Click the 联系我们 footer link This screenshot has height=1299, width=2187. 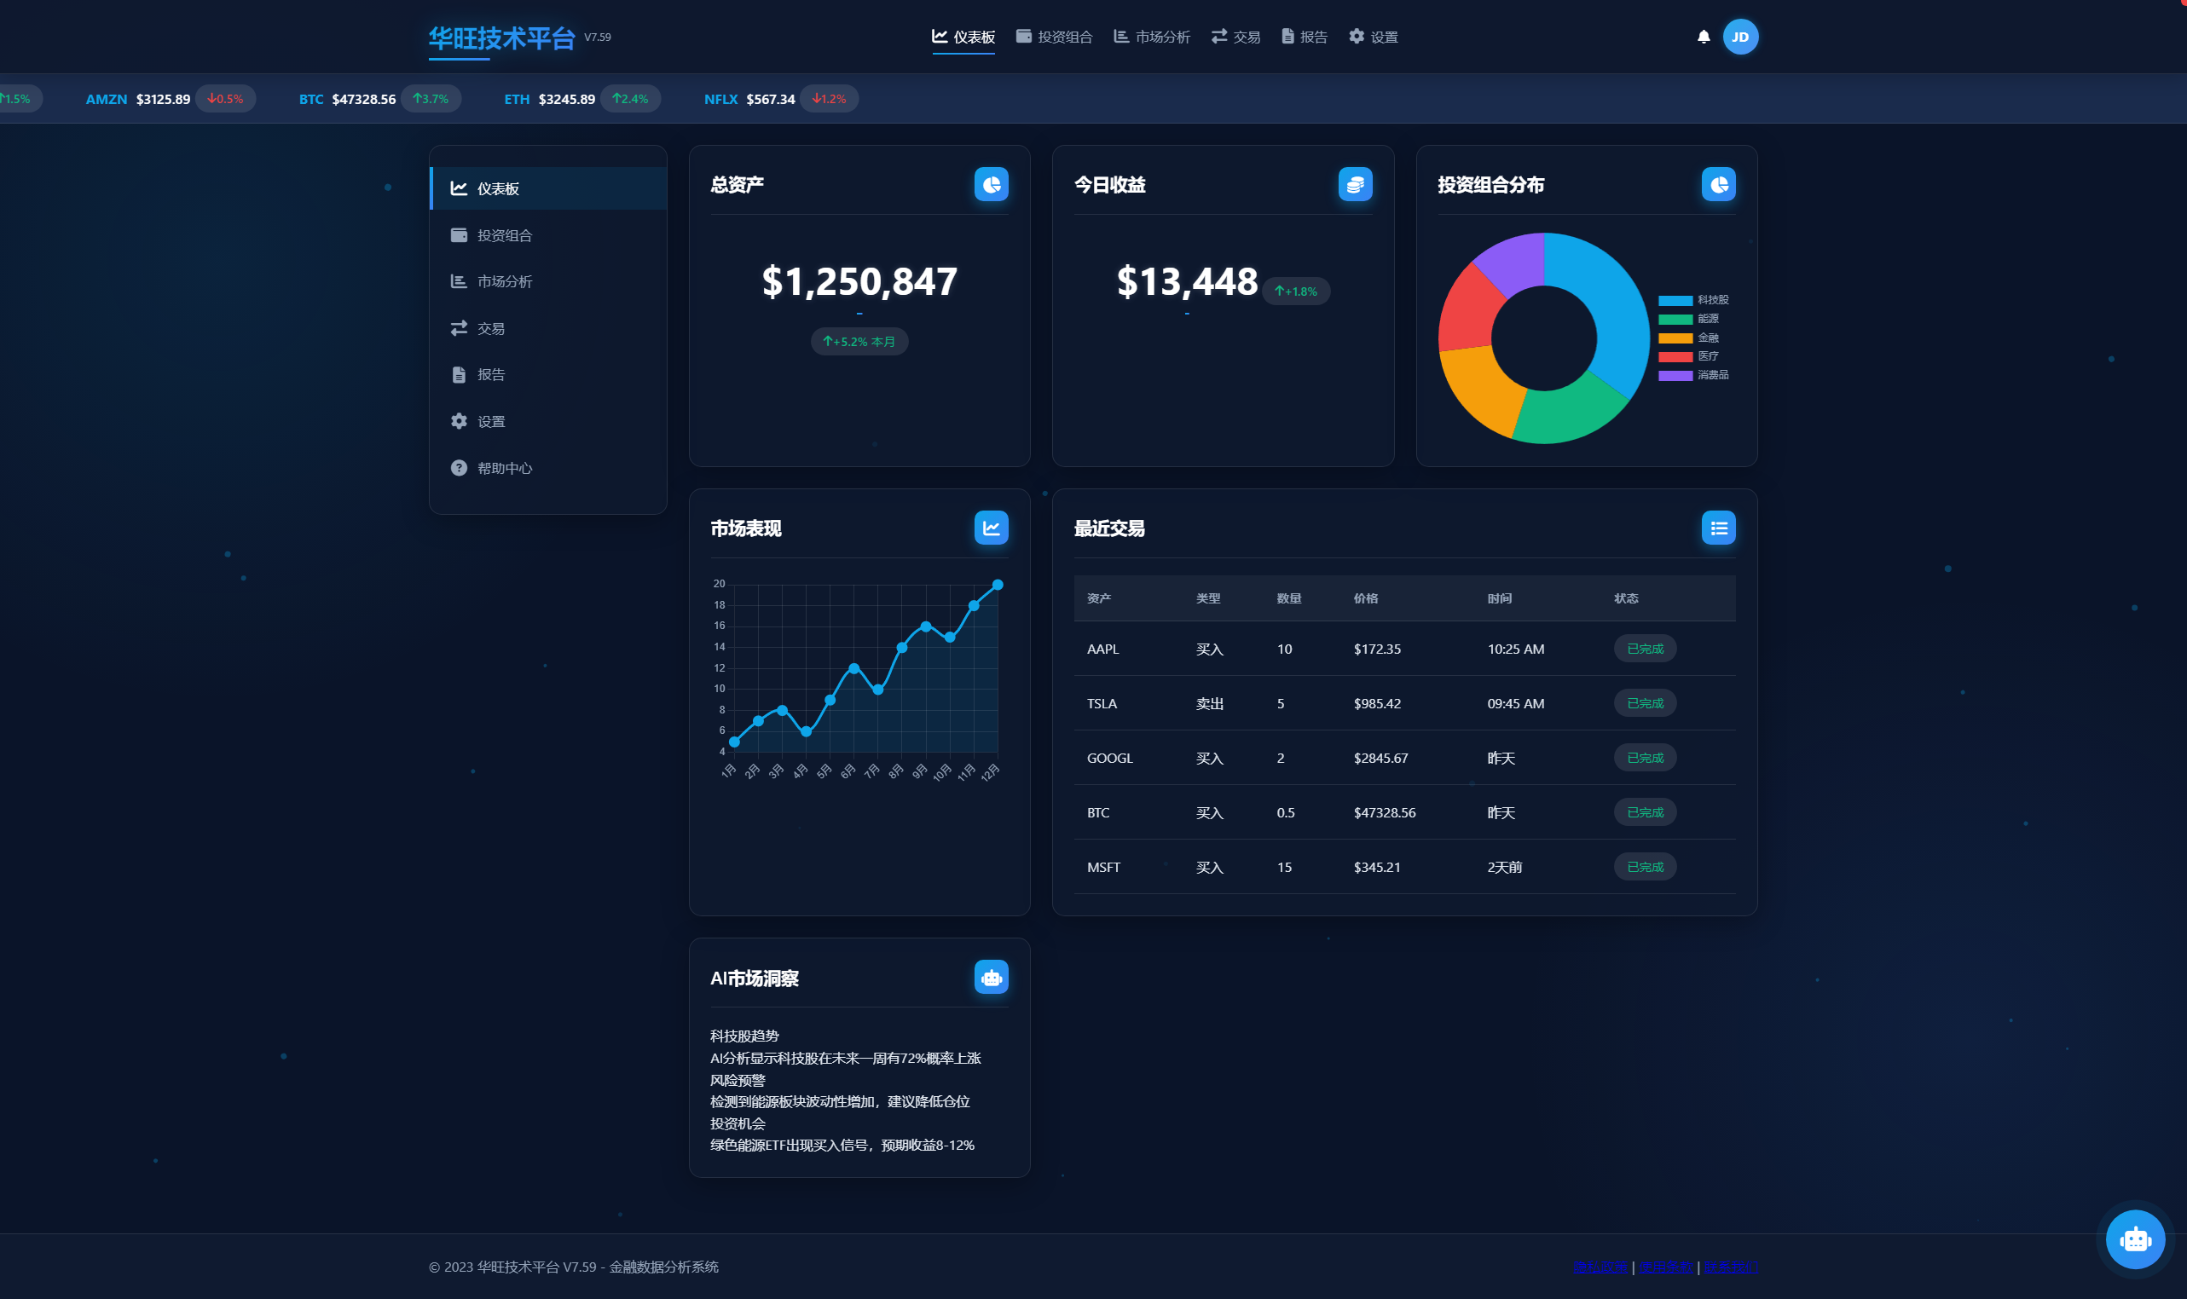(x=1730, y=1267)
